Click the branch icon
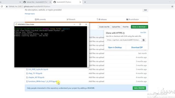 coord(68,19)
